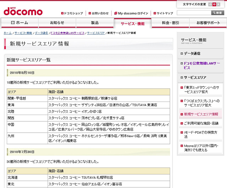Click the 茨木ビブレ店／北千里サティ店 cell

click(x=109, y=118)
